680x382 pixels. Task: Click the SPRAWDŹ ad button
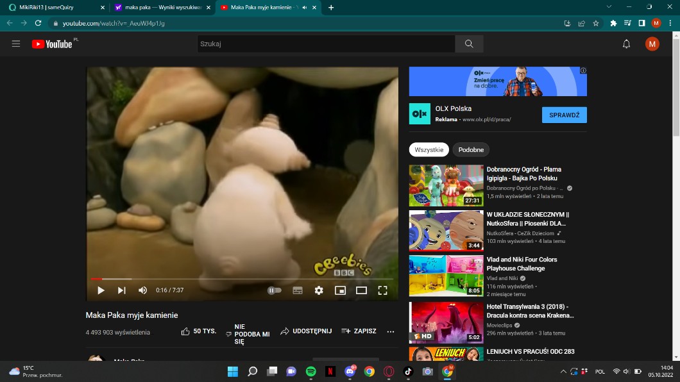click(x=564, y=115)
